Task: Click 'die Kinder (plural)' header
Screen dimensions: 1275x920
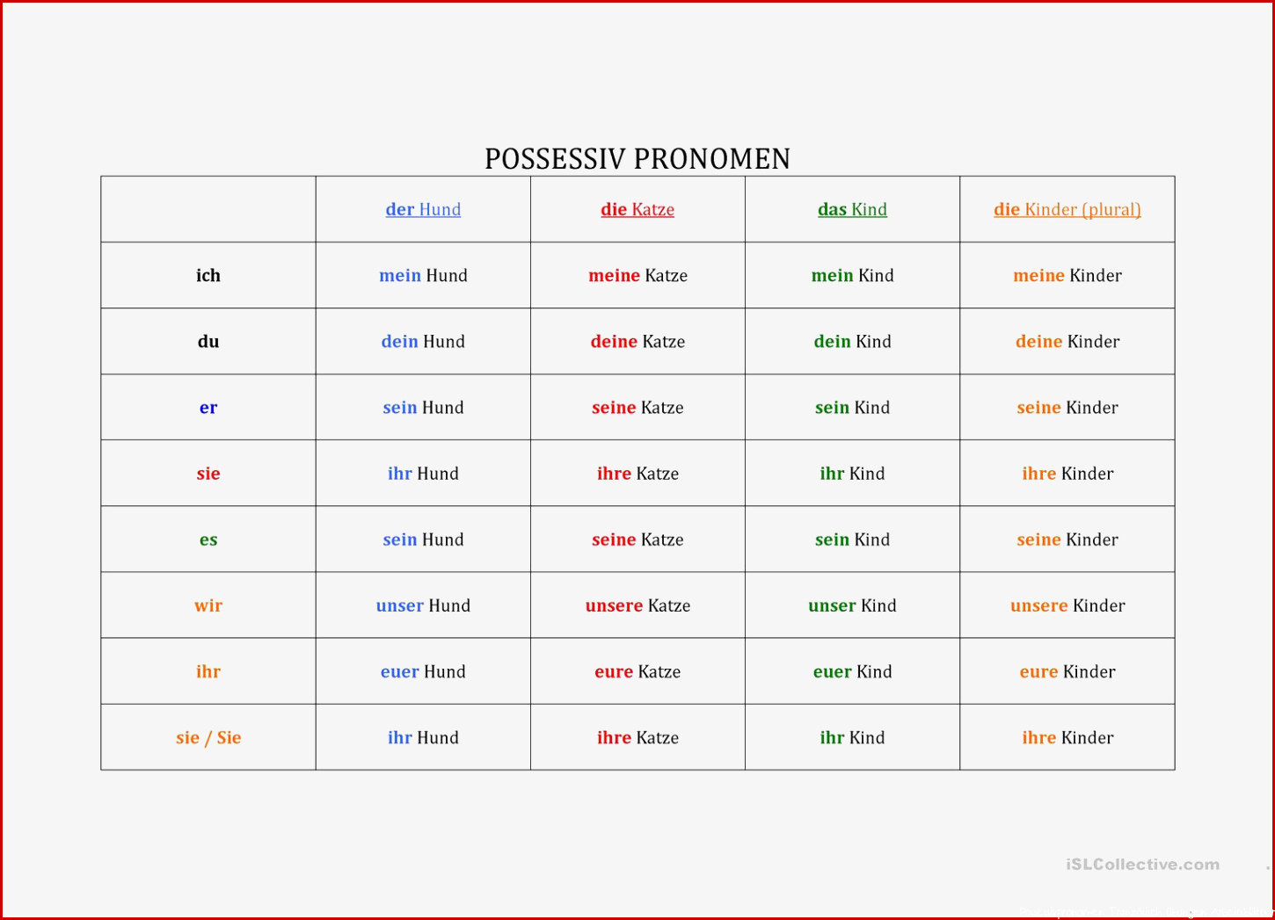Action: pos(1067,209)
